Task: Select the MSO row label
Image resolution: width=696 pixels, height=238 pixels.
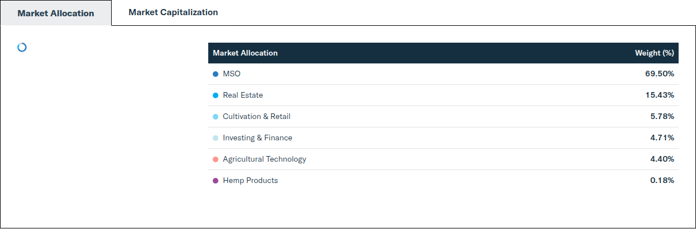Action: [x=232, y=74]
